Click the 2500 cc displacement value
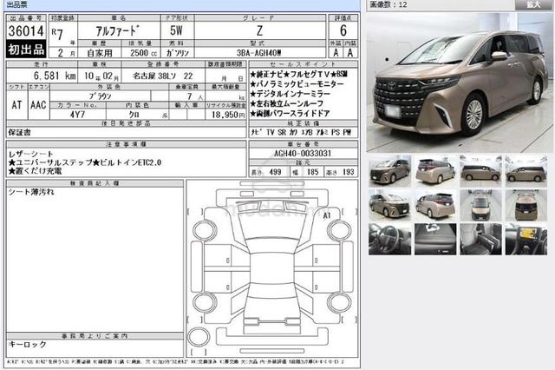Image resolution: width=555 pixels, height=370 pixels. pyautogui.click(x=143, y=53)
